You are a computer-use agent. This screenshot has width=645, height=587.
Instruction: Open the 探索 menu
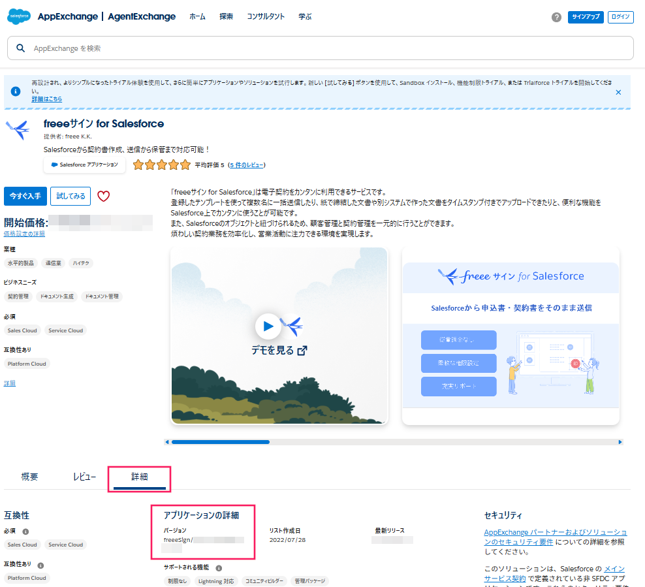coord(227,16)
